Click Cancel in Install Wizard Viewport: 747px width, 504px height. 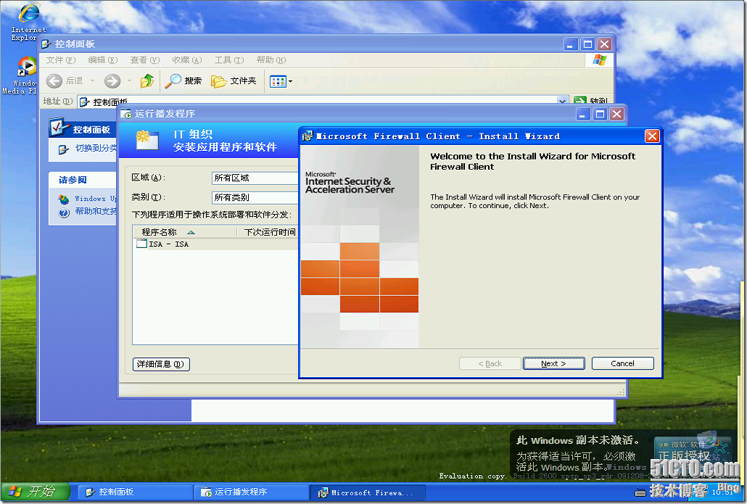622,363
